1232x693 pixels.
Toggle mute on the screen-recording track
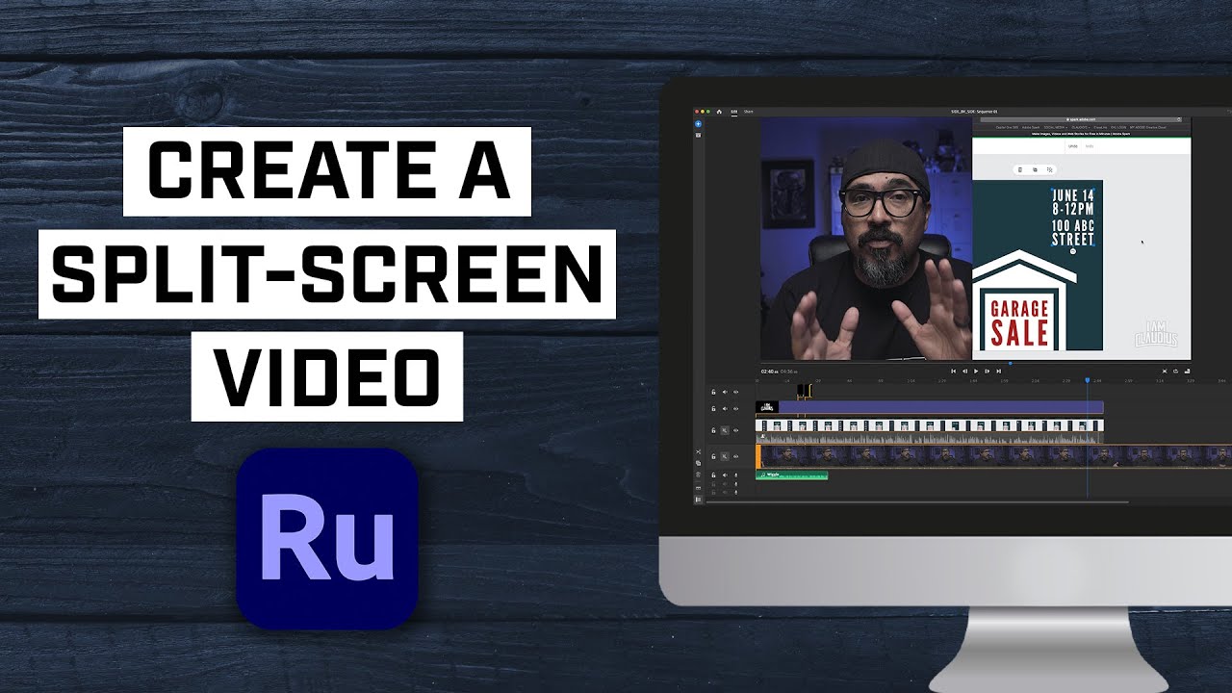(725, 430)
